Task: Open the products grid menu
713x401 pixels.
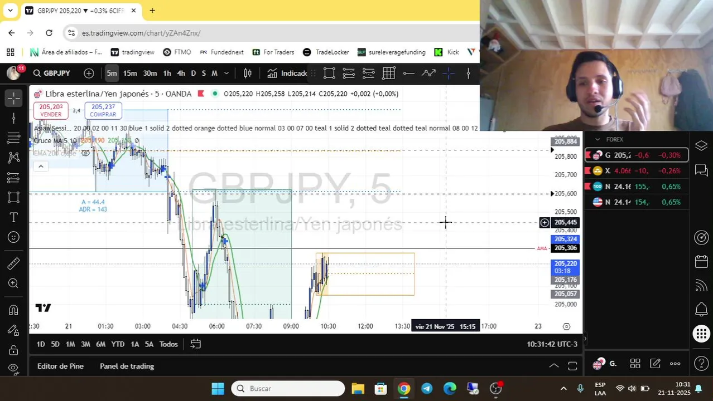Action: (701, 334)
